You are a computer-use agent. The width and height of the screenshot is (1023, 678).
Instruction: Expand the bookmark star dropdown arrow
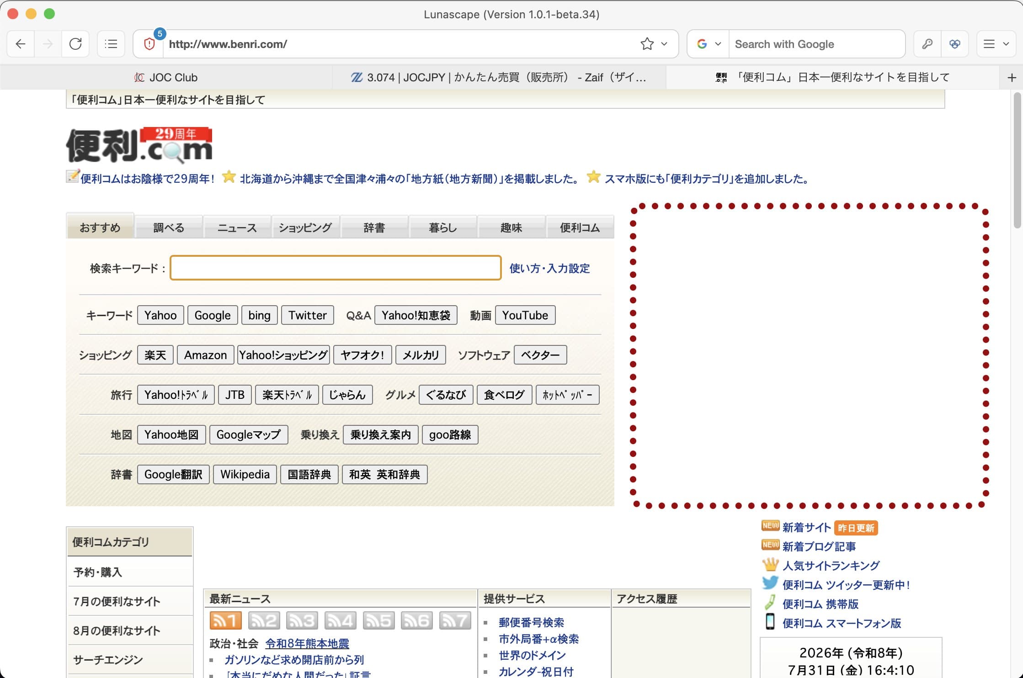pos(664,44)
